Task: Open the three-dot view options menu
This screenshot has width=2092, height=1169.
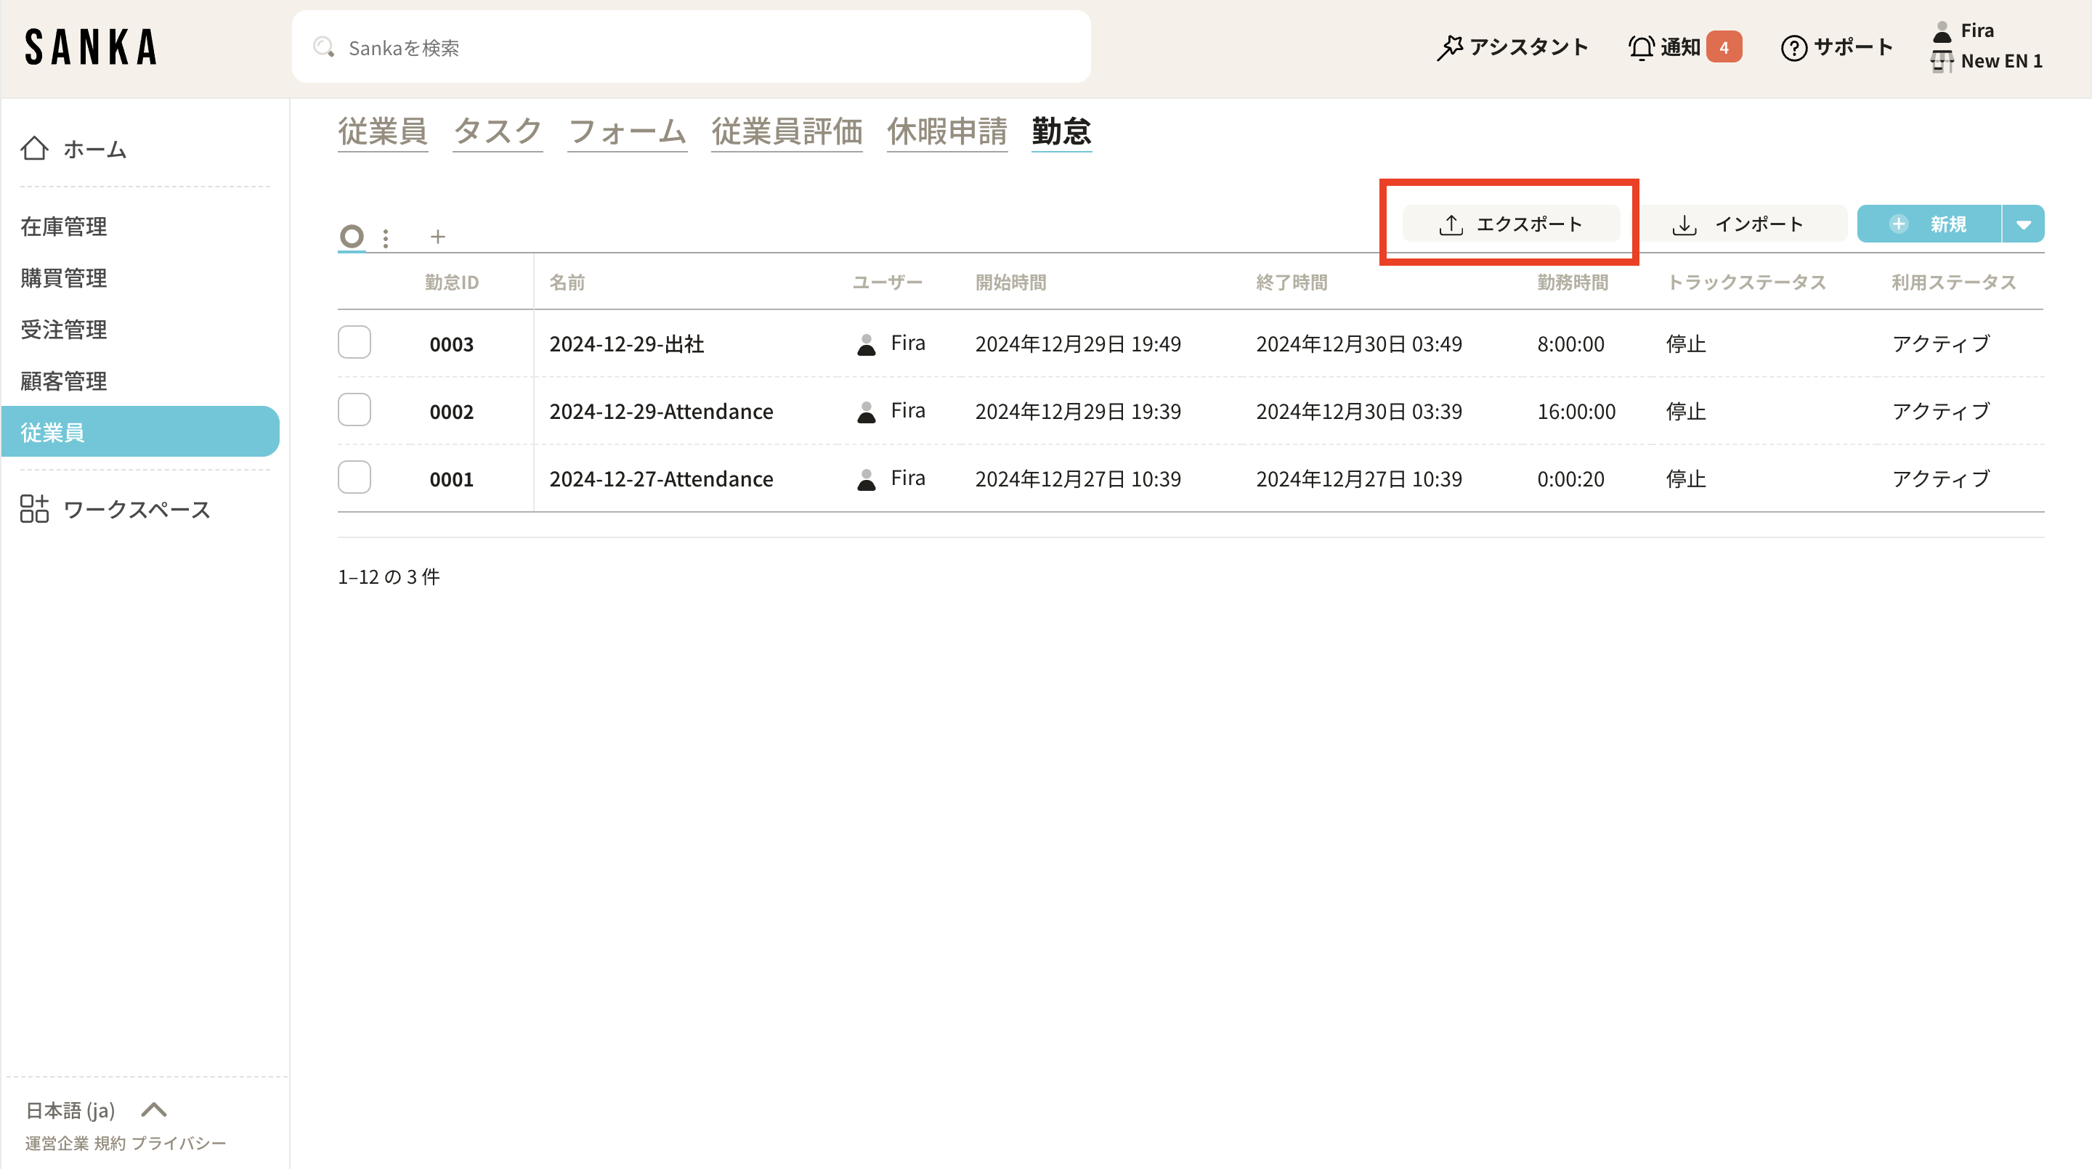Action: coord(386,238)
